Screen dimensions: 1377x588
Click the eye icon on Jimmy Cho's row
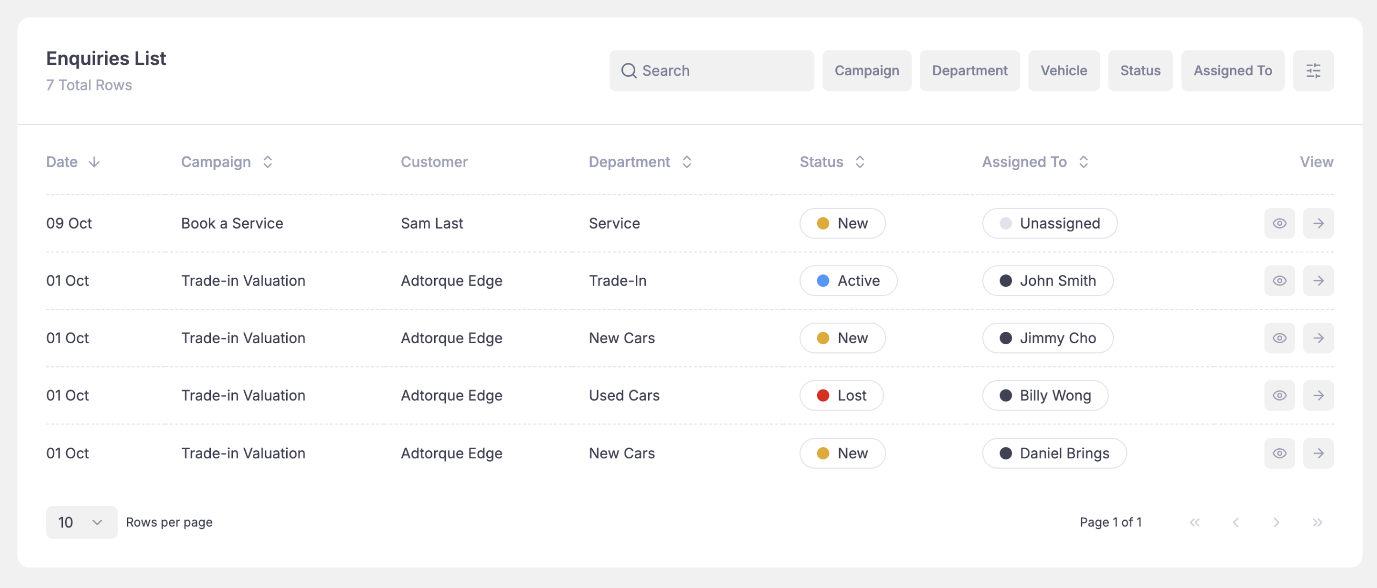coord(1280,338)
